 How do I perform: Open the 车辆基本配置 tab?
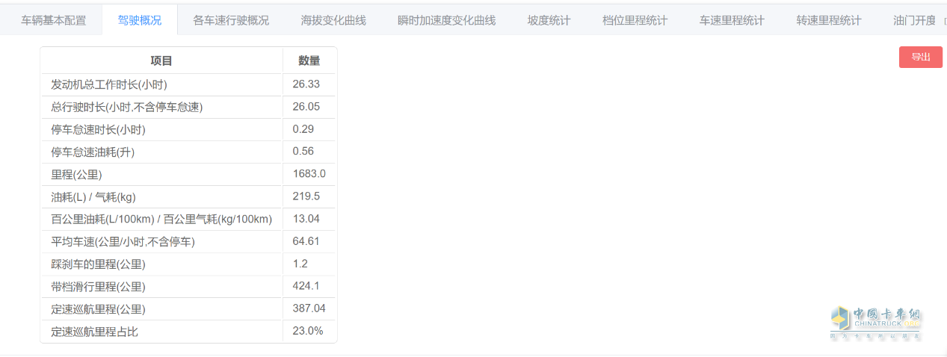[x=53, y=20]
